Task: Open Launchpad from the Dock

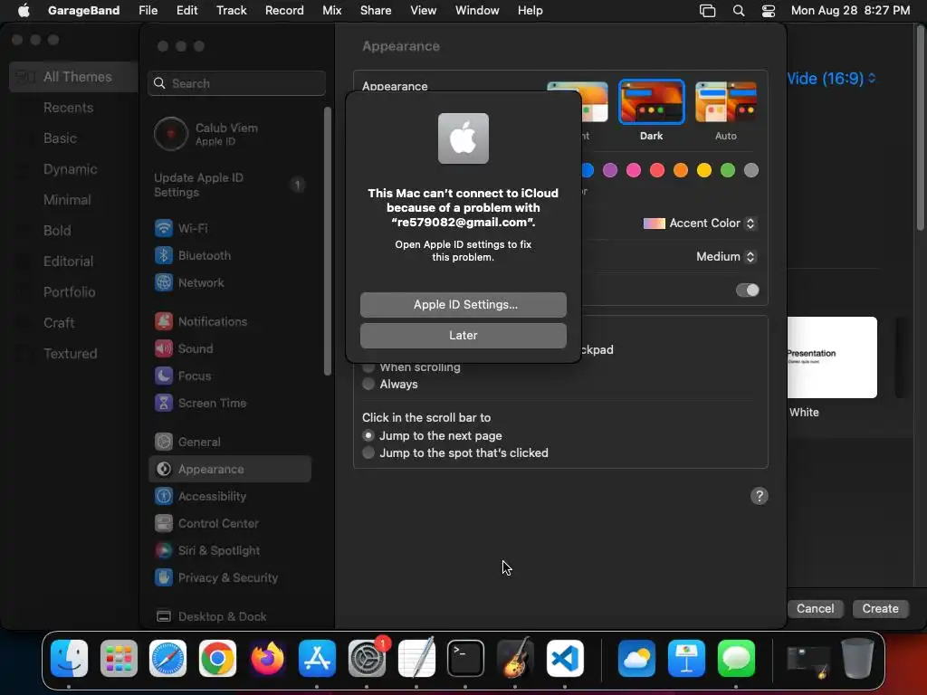Action: pos(119,659)
